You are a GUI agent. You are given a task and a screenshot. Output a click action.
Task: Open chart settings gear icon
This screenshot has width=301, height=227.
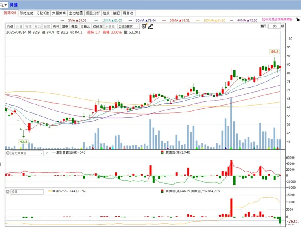tap(144, 26)
